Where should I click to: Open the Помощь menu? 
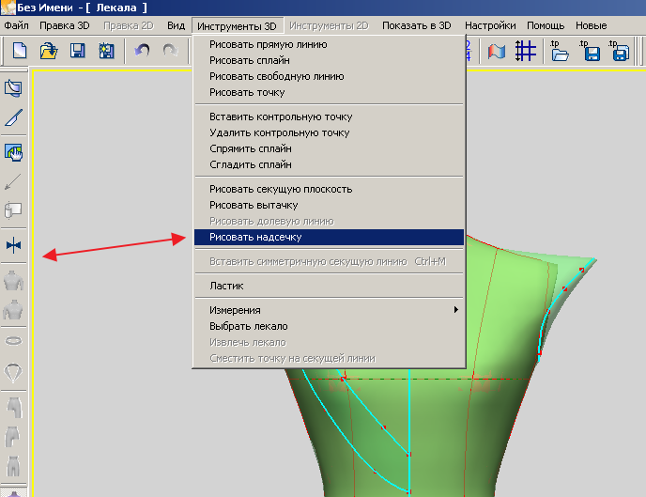point(546,25)
